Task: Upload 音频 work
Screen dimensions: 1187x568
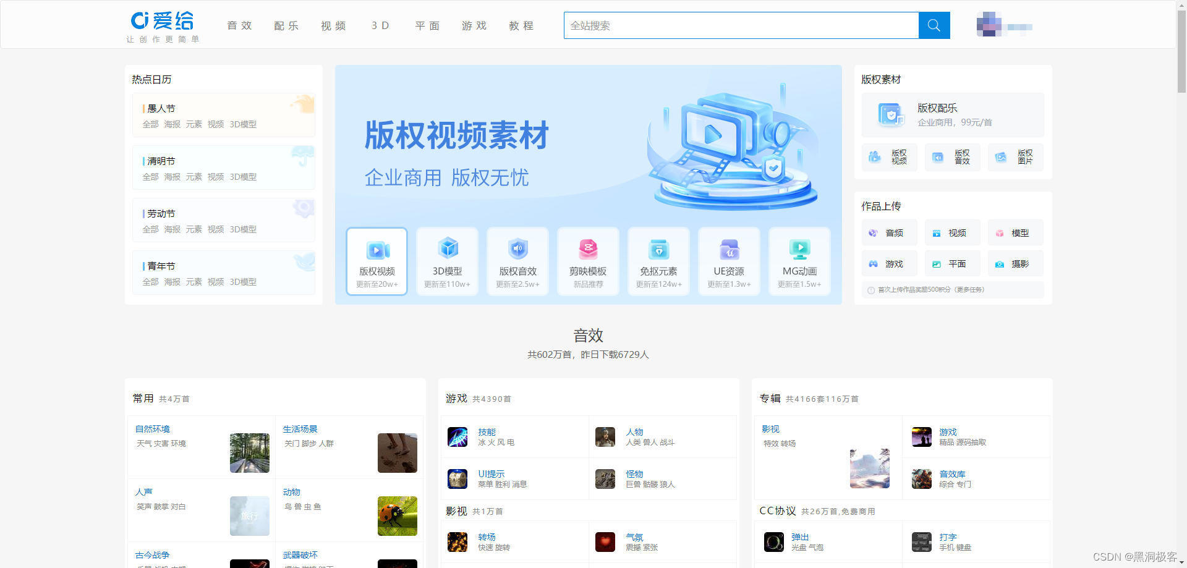Action: coord(889,233)
